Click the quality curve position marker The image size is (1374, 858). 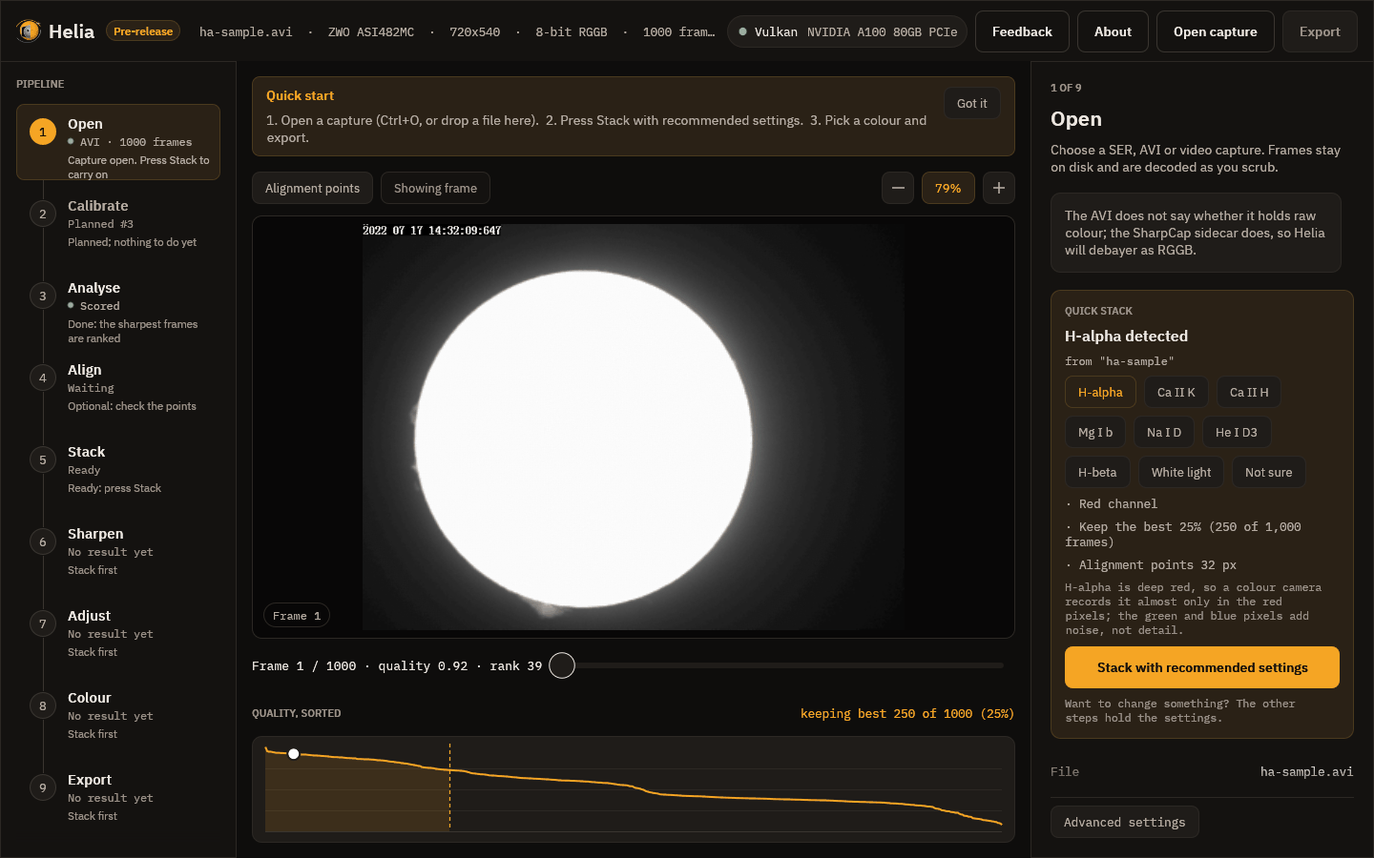coord(294,754)
